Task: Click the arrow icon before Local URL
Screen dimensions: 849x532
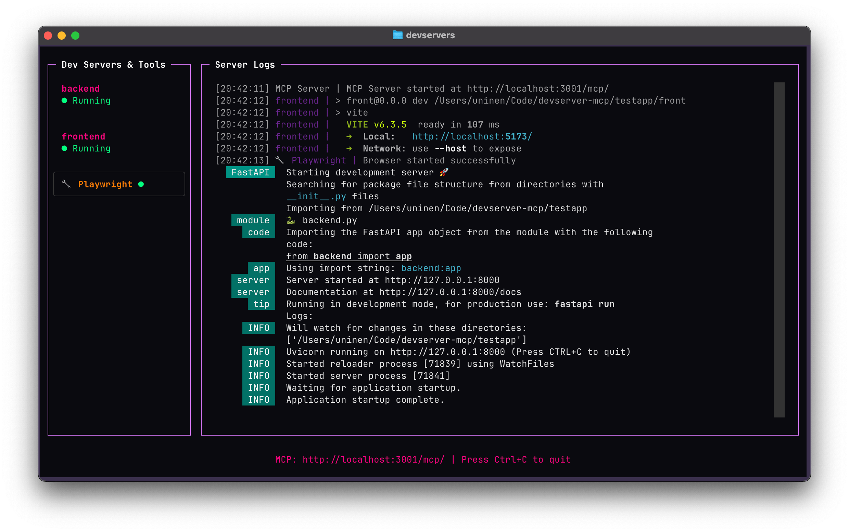Action: click(350, 136)
